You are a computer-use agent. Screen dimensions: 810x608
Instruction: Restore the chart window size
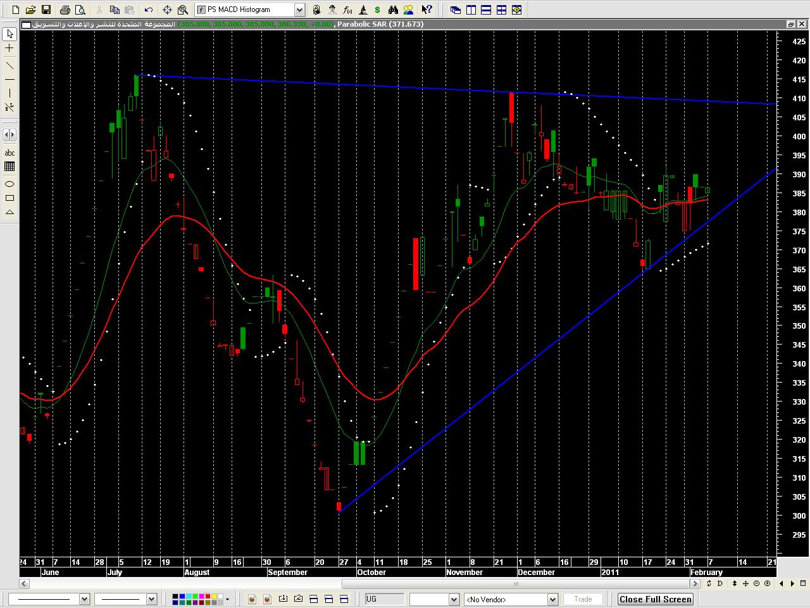pos(791,24)
